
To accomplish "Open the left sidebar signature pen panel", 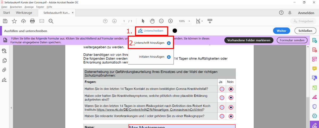I will coord(5,80).
